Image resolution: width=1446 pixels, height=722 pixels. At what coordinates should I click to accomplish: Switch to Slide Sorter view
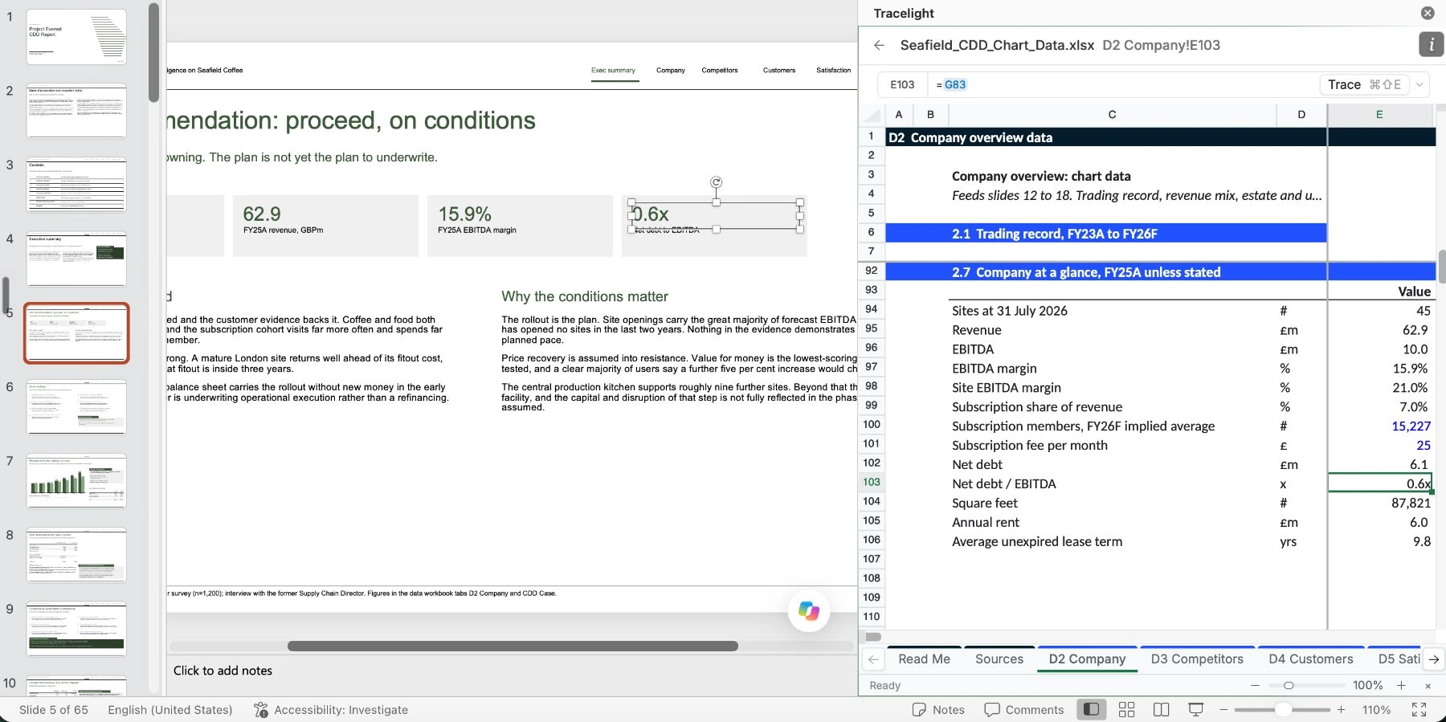click(x=1126, y=710)
